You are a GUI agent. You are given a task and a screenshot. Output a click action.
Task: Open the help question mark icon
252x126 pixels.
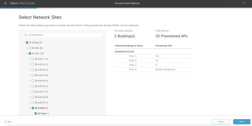coord(237,3)
